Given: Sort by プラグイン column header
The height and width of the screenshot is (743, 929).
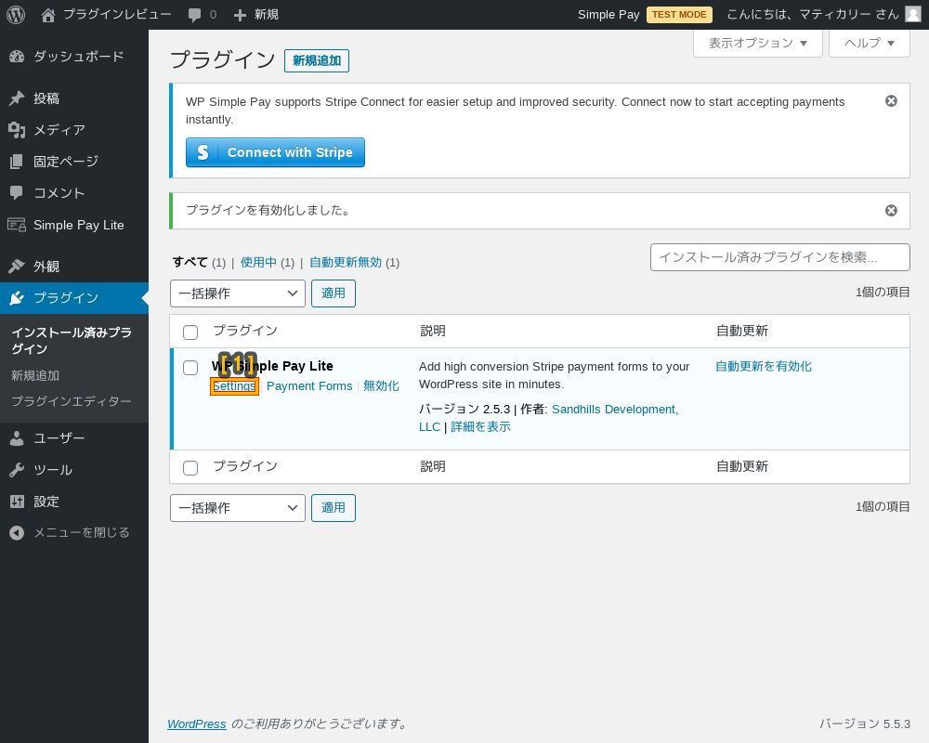Looking at the screenshot, I should [x=244, y=331].
